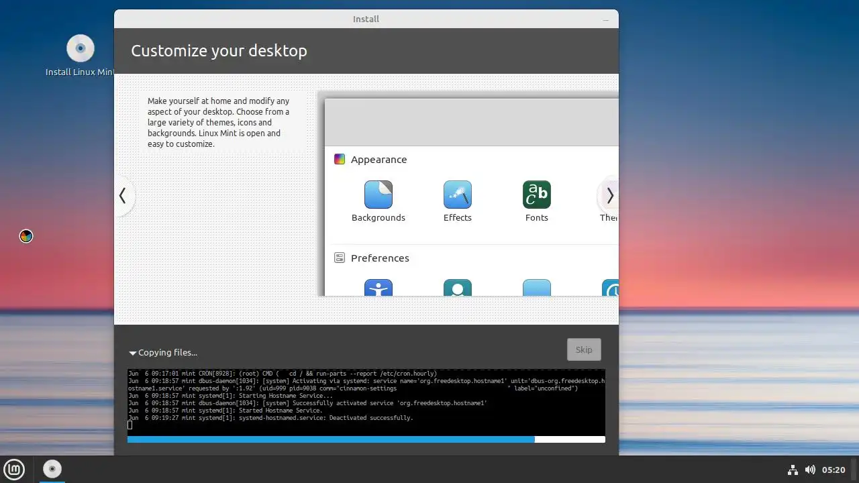The image size is (859, 483).
Task: Click the account details icon under Preferences
Action: pyautogui.click(x=458, y=288)
